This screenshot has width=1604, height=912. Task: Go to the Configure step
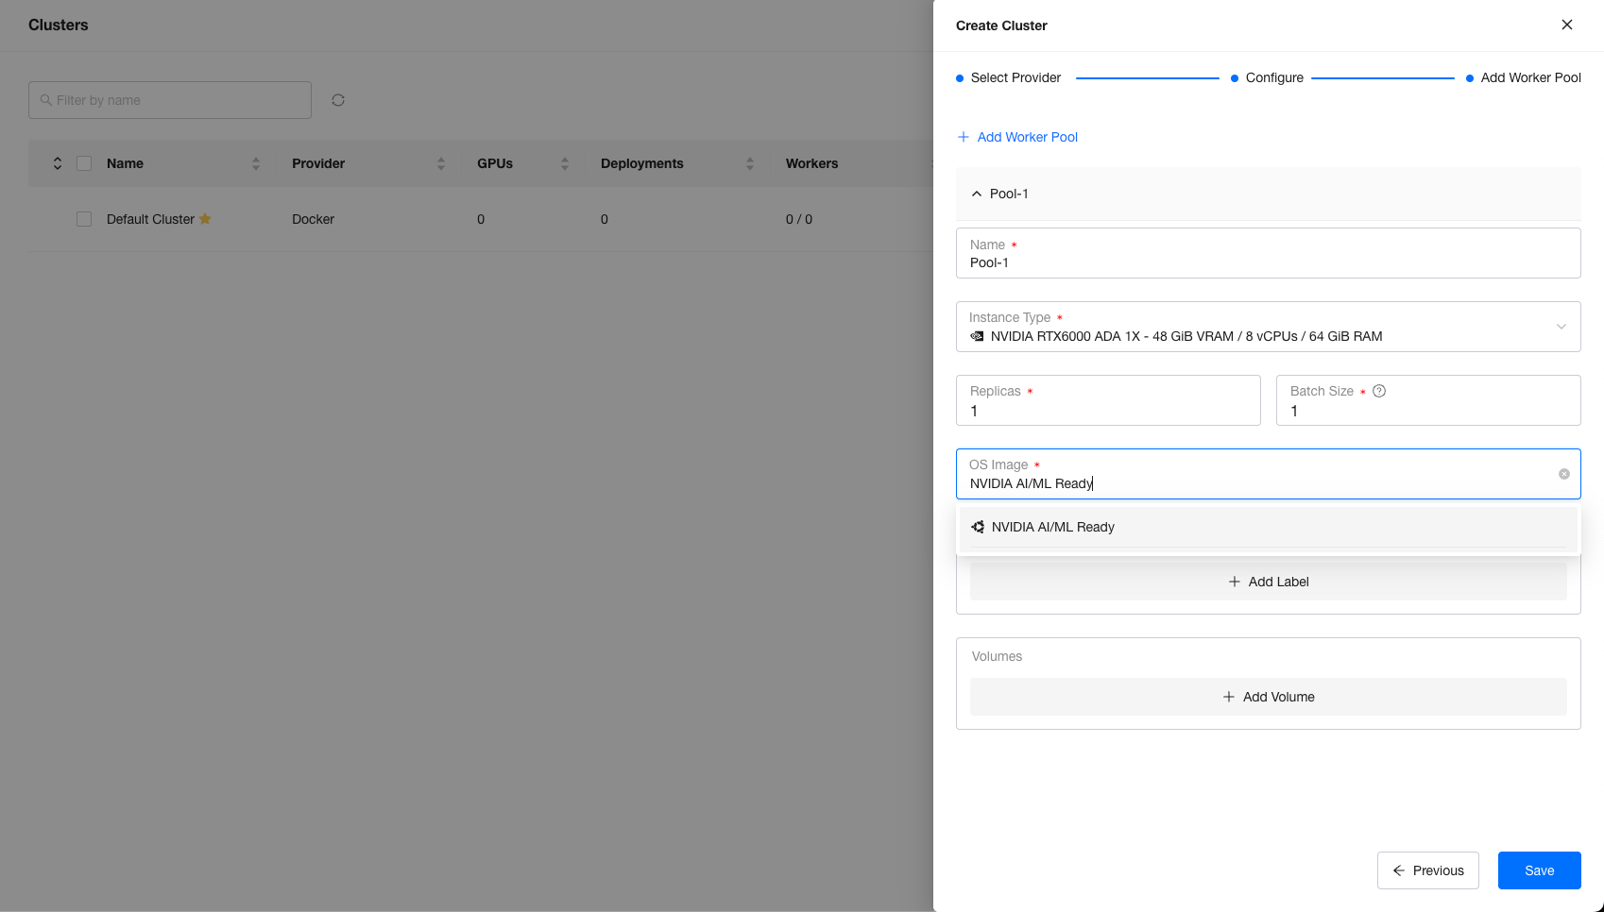1273,77
